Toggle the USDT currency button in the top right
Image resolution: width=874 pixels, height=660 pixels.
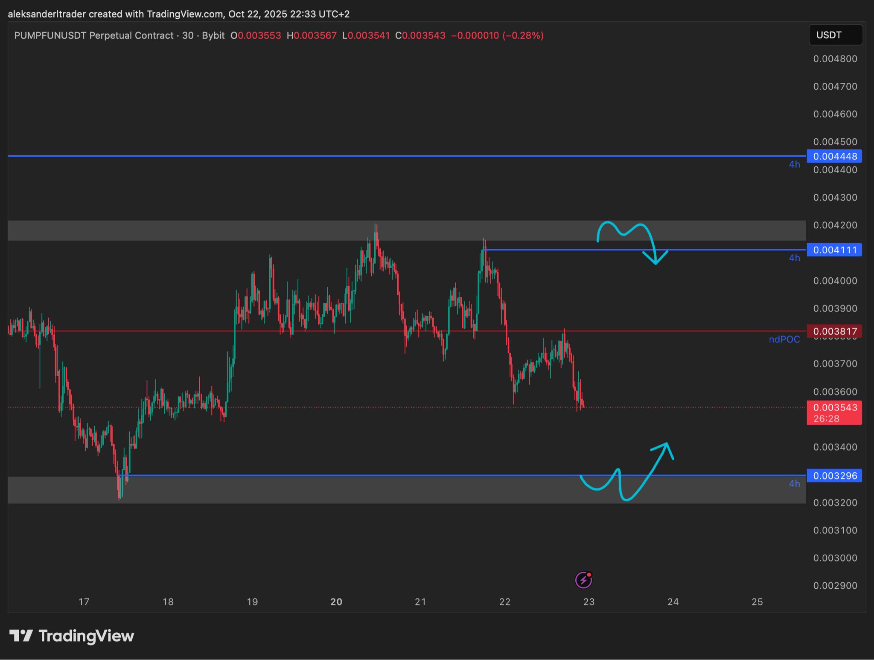click(x=835, y=35)
